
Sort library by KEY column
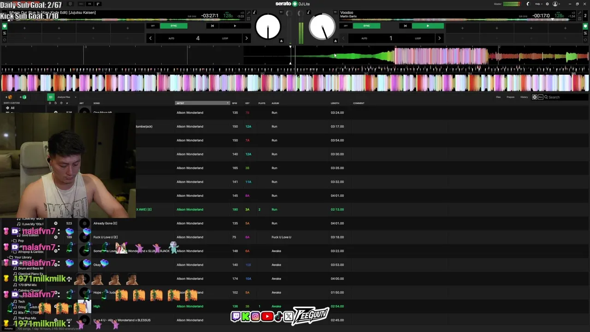click(247, 103)
